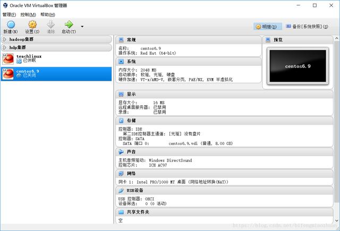Click the 常规 general section icon
340x231 pixels.
121,40
